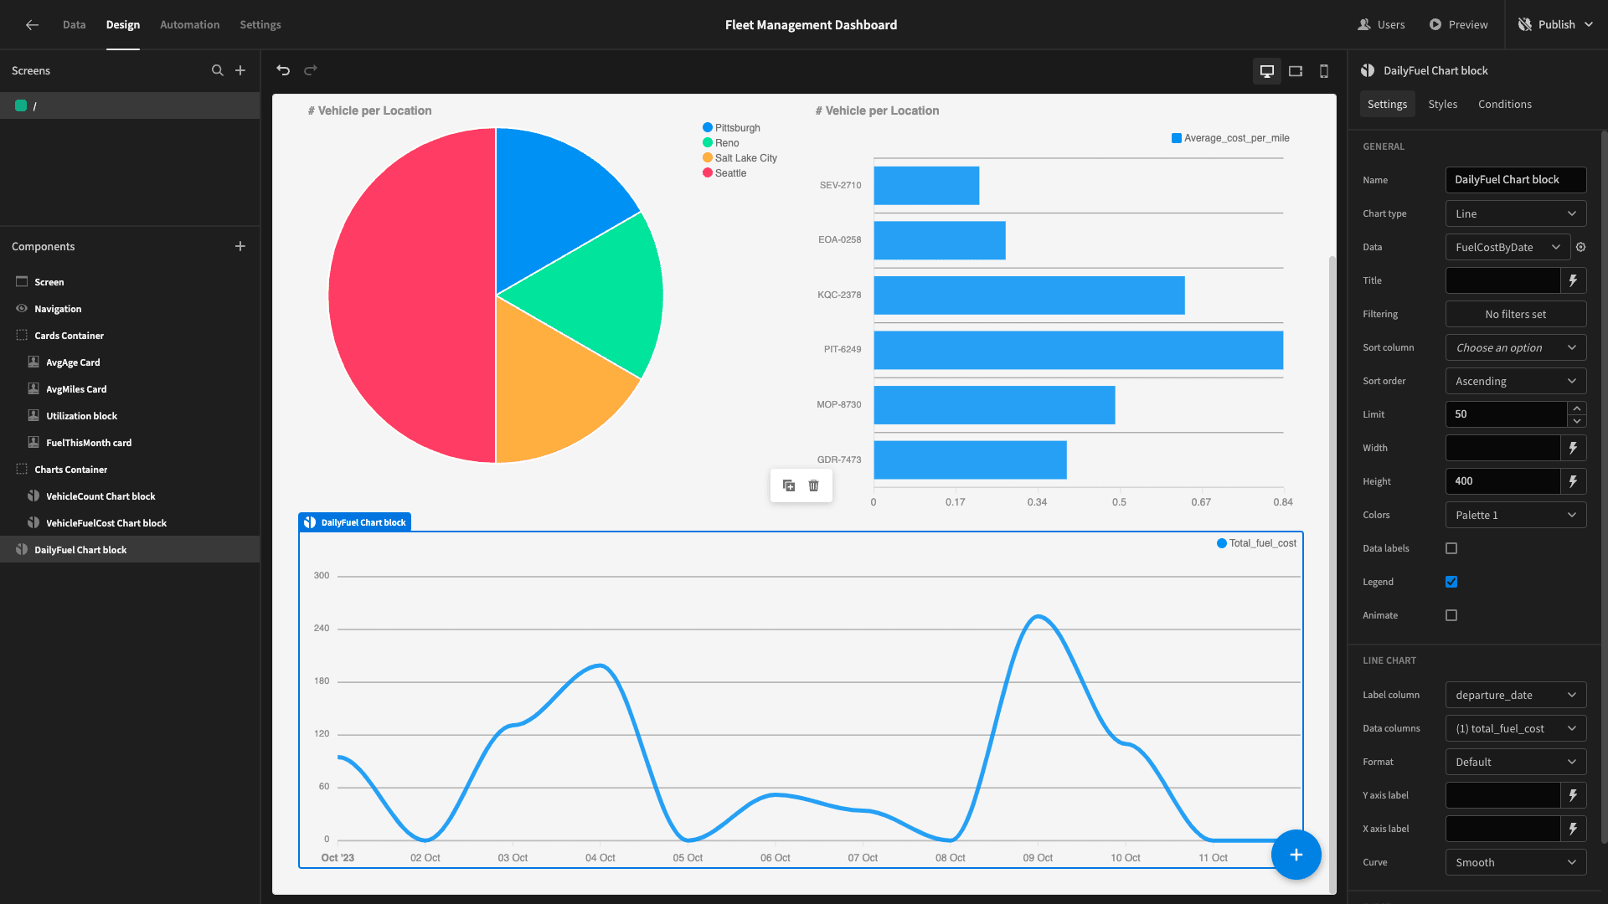1608x904 pixels.
Task: Enable the Animate checkbox
Action: click(x=1451, y=615)
